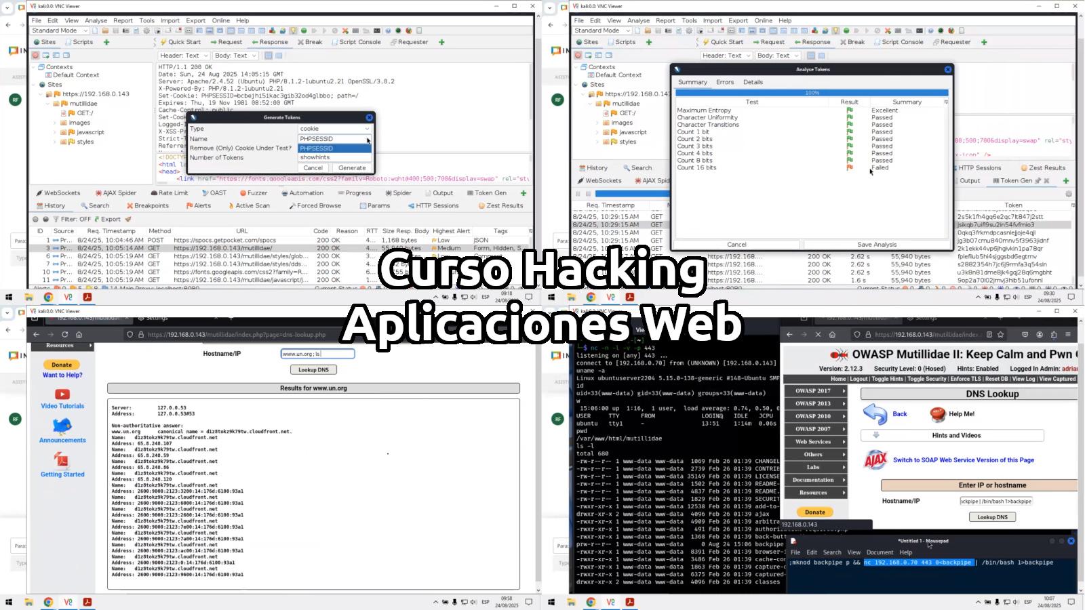
Task: Click Lookup DNS below the www.un.org field
Action: coord(313,370)
